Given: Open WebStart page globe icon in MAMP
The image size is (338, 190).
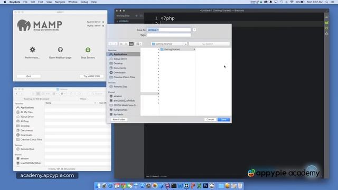Looking at the screenshot, I should click(x=60, y=50).
